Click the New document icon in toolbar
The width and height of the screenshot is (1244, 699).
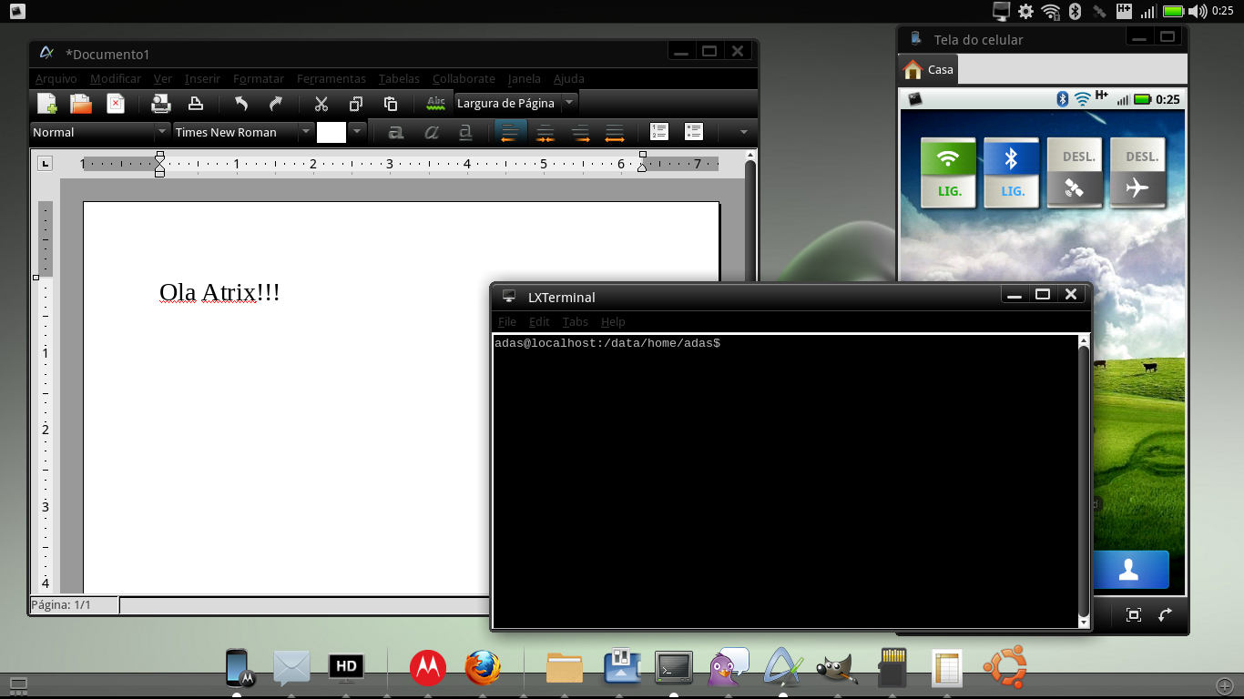(46, 104)
